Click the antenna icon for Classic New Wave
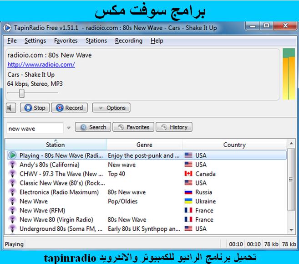Image resolution: width=299 pixels, height=264 pixels. coord(13,183)
